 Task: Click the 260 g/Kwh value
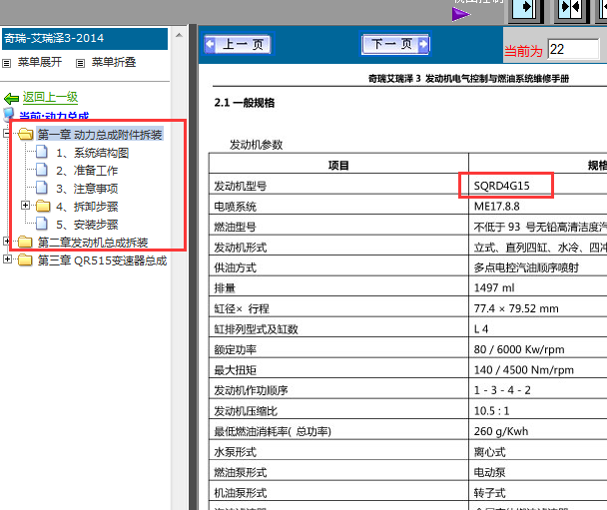tap(501, 431)
